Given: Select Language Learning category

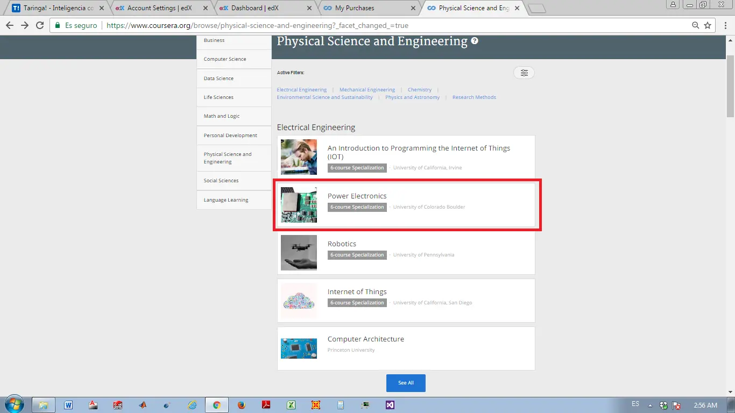Looking at the screenshot, I should (x=234, y=200).
